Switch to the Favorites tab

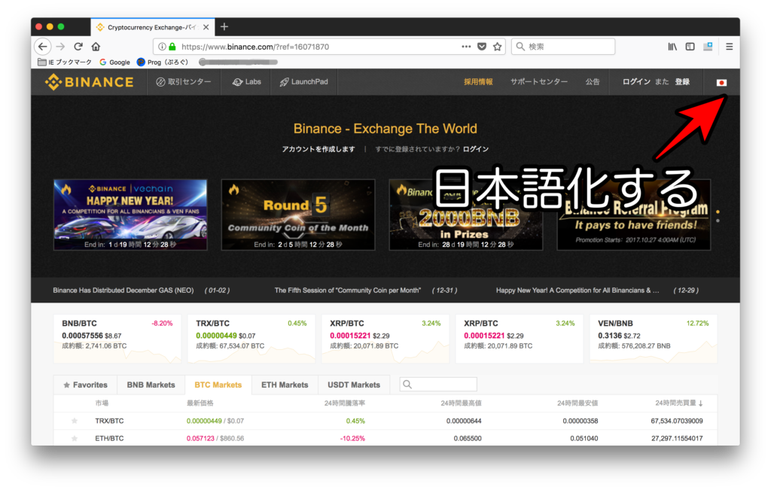[85, 385]
